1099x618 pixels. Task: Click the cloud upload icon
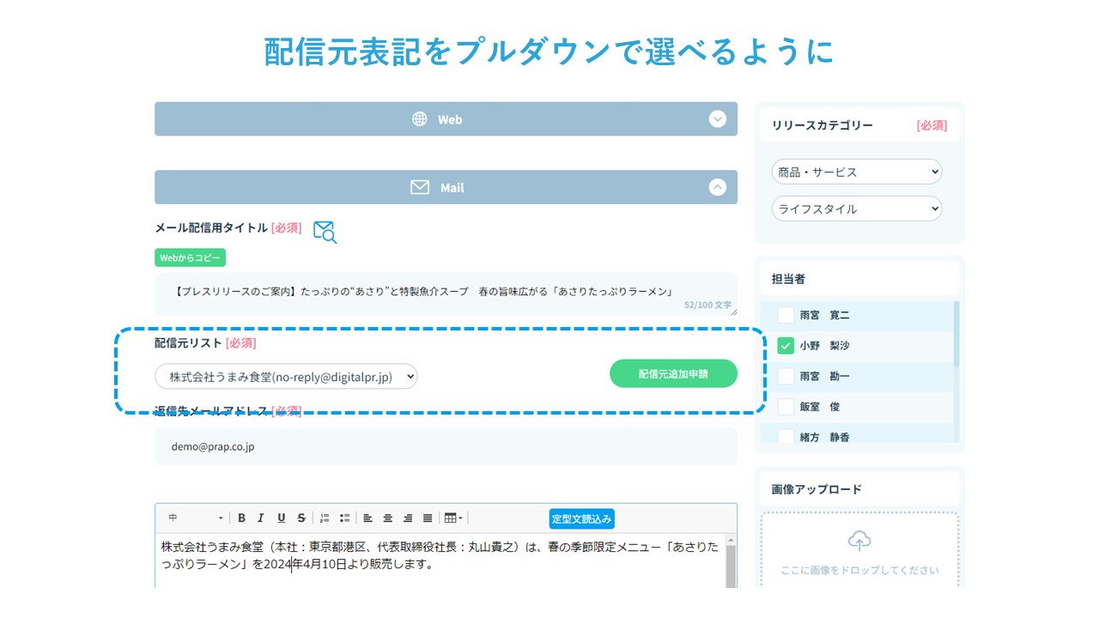point(859,541)
